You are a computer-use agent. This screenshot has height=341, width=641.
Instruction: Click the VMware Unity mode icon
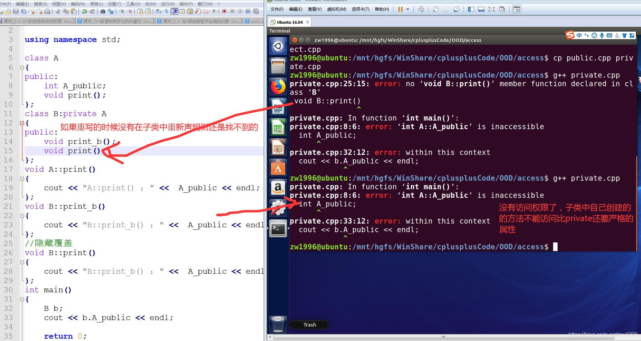[x=502, y=9]
